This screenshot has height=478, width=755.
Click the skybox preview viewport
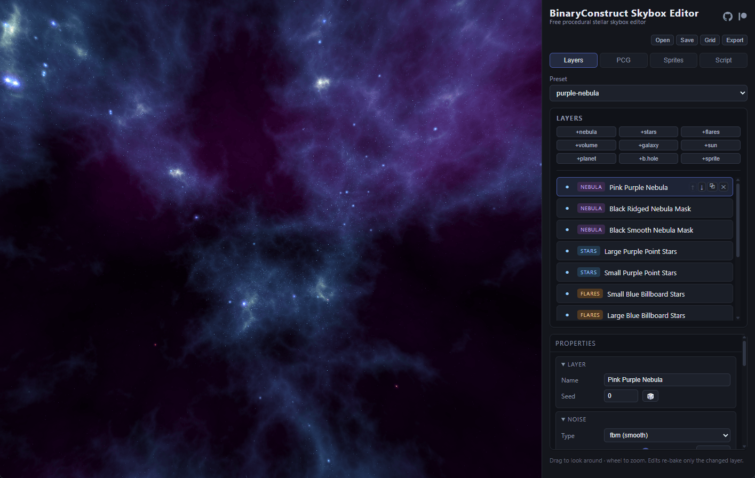(271, 239)
